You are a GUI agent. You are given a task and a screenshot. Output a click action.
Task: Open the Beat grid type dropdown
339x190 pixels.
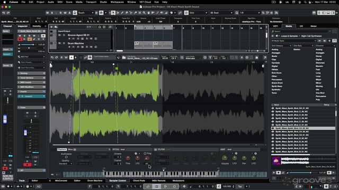[x=221, y=13]
